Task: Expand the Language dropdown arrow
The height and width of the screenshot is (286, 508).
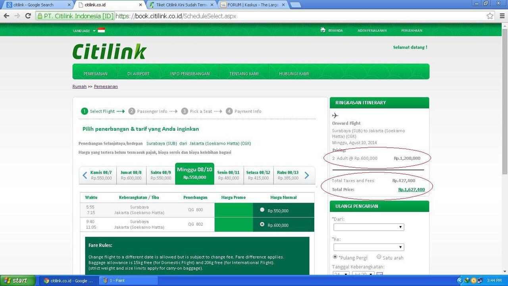Action: pos(94,31)
